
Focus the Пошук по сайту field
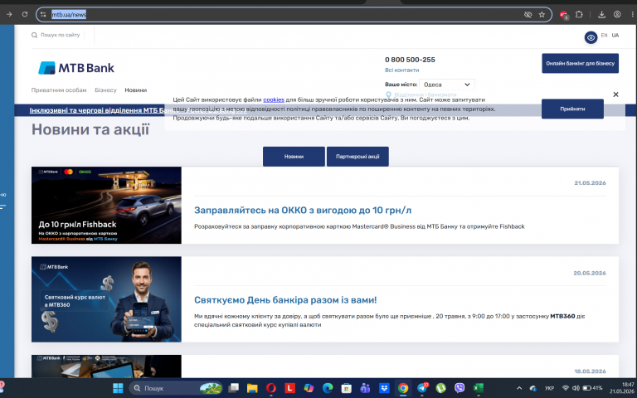tap(60, 35)
